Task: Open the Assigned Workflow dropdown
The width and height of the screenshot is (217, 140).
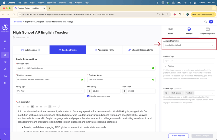Action: [189, 45]
